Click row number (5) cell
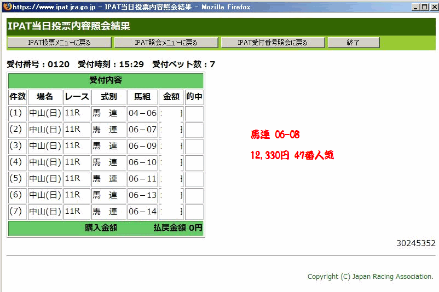 18,179
